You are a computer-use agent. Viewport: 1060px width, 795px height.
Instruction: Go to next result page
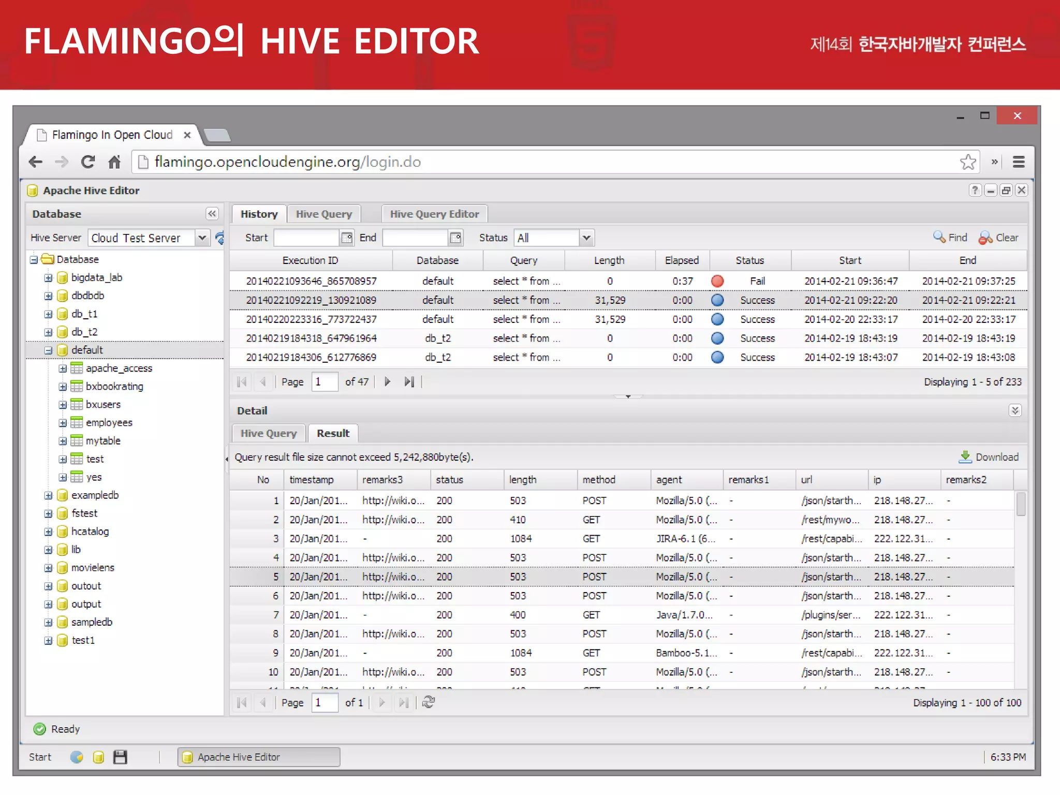382,702
